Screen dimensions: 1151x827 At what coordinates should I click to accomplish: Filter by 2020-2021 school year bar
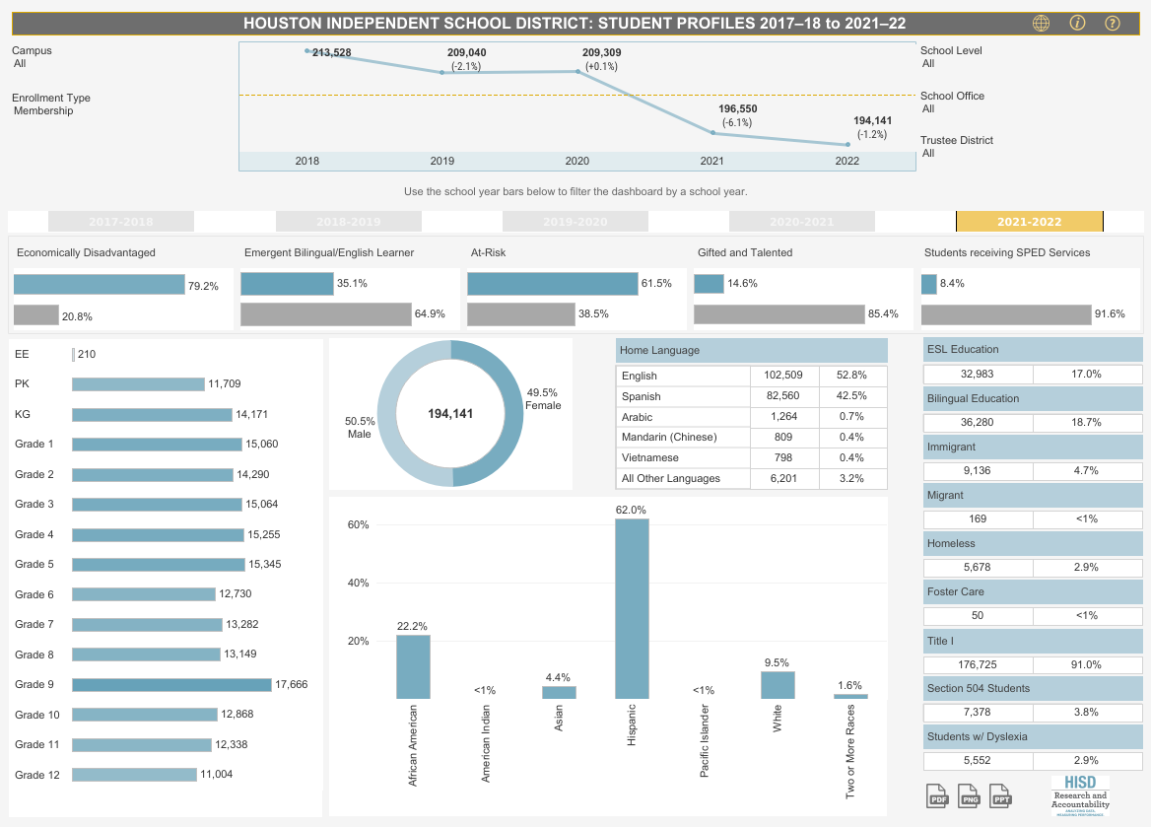801,221
